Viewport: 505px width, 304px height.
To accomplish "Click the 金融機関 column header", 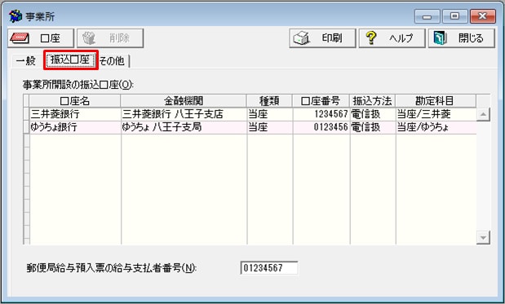I will coord(184,101).
